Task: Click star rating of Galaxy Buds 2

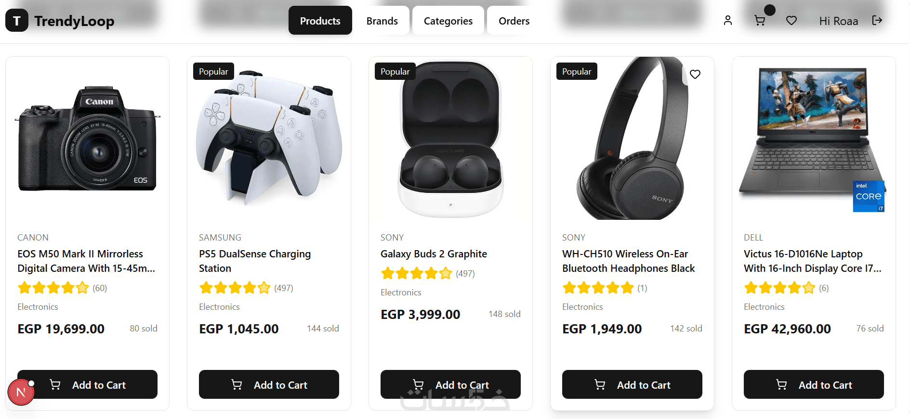Action: [417, 274]
